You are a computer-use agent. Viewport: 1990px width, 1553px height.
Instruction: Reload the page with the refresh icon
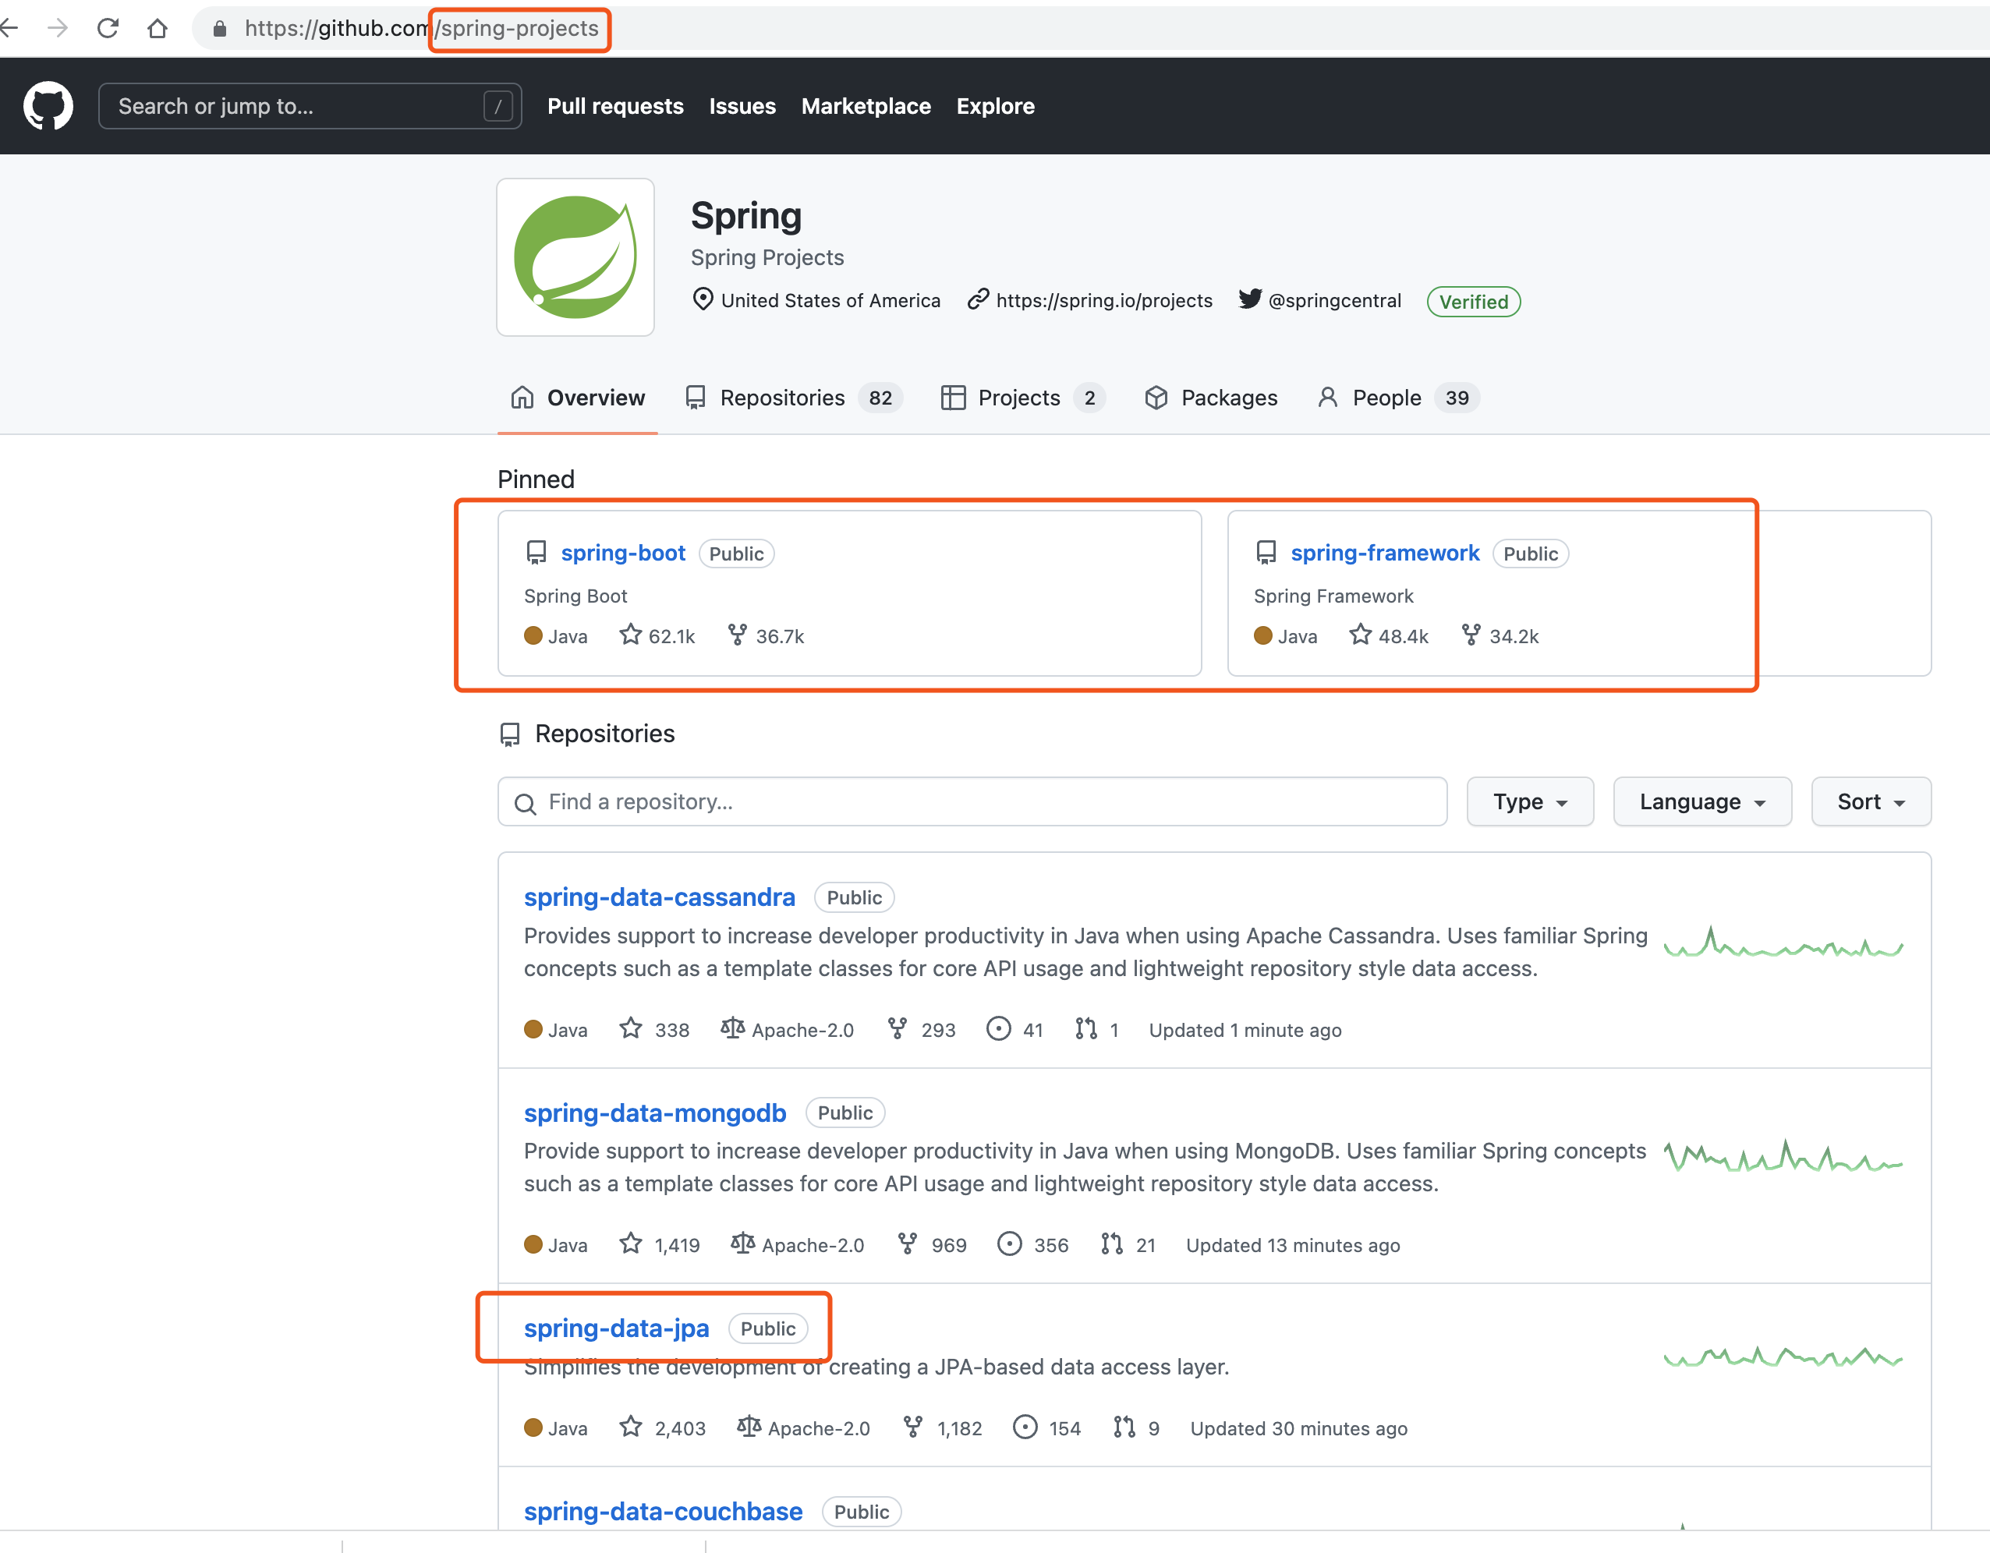pos(108,28)
